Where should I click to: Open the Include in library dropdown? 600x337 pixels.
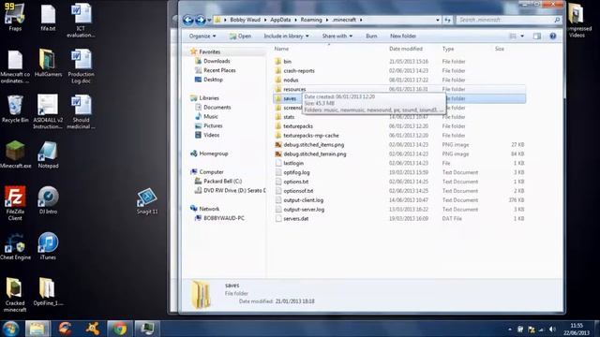coord(286,36)
